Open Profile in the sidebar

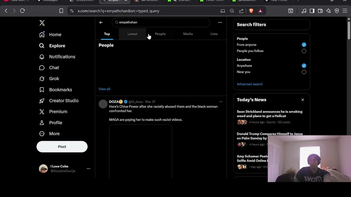tap(51, 123)
